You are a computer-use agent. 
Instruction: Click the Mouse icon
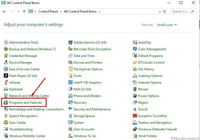[x=135, y=89]
